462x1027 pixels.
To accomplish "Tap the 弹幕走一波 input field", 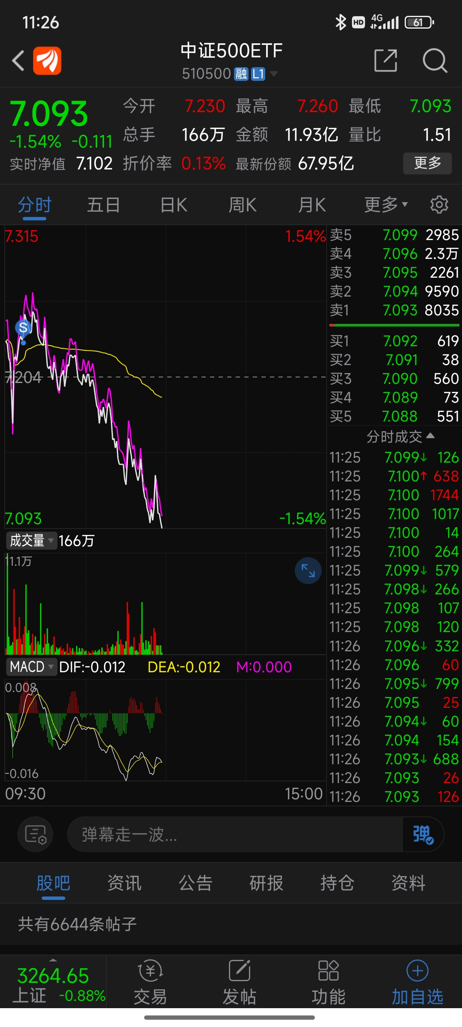I will click(x=235, y=834).
